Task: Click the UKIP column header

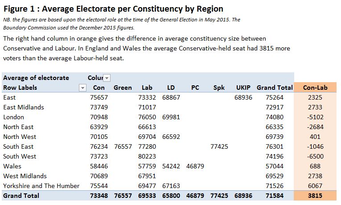Action: [x=244, y=88]
